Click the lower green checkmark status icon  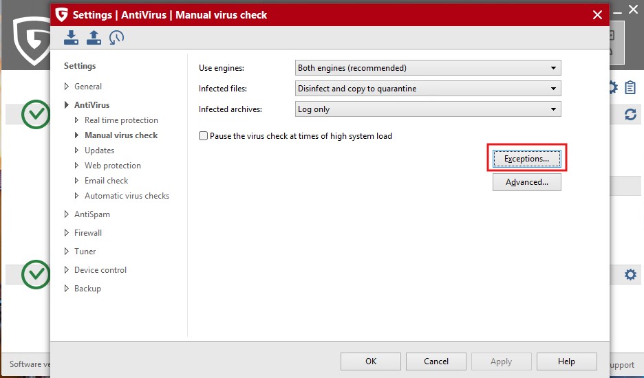36,274
